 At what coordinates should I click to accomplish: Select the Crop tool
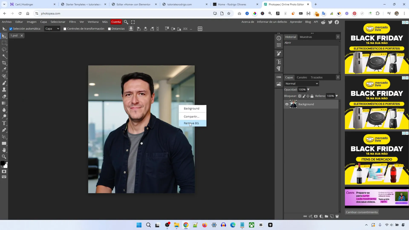tap(4, 63)
